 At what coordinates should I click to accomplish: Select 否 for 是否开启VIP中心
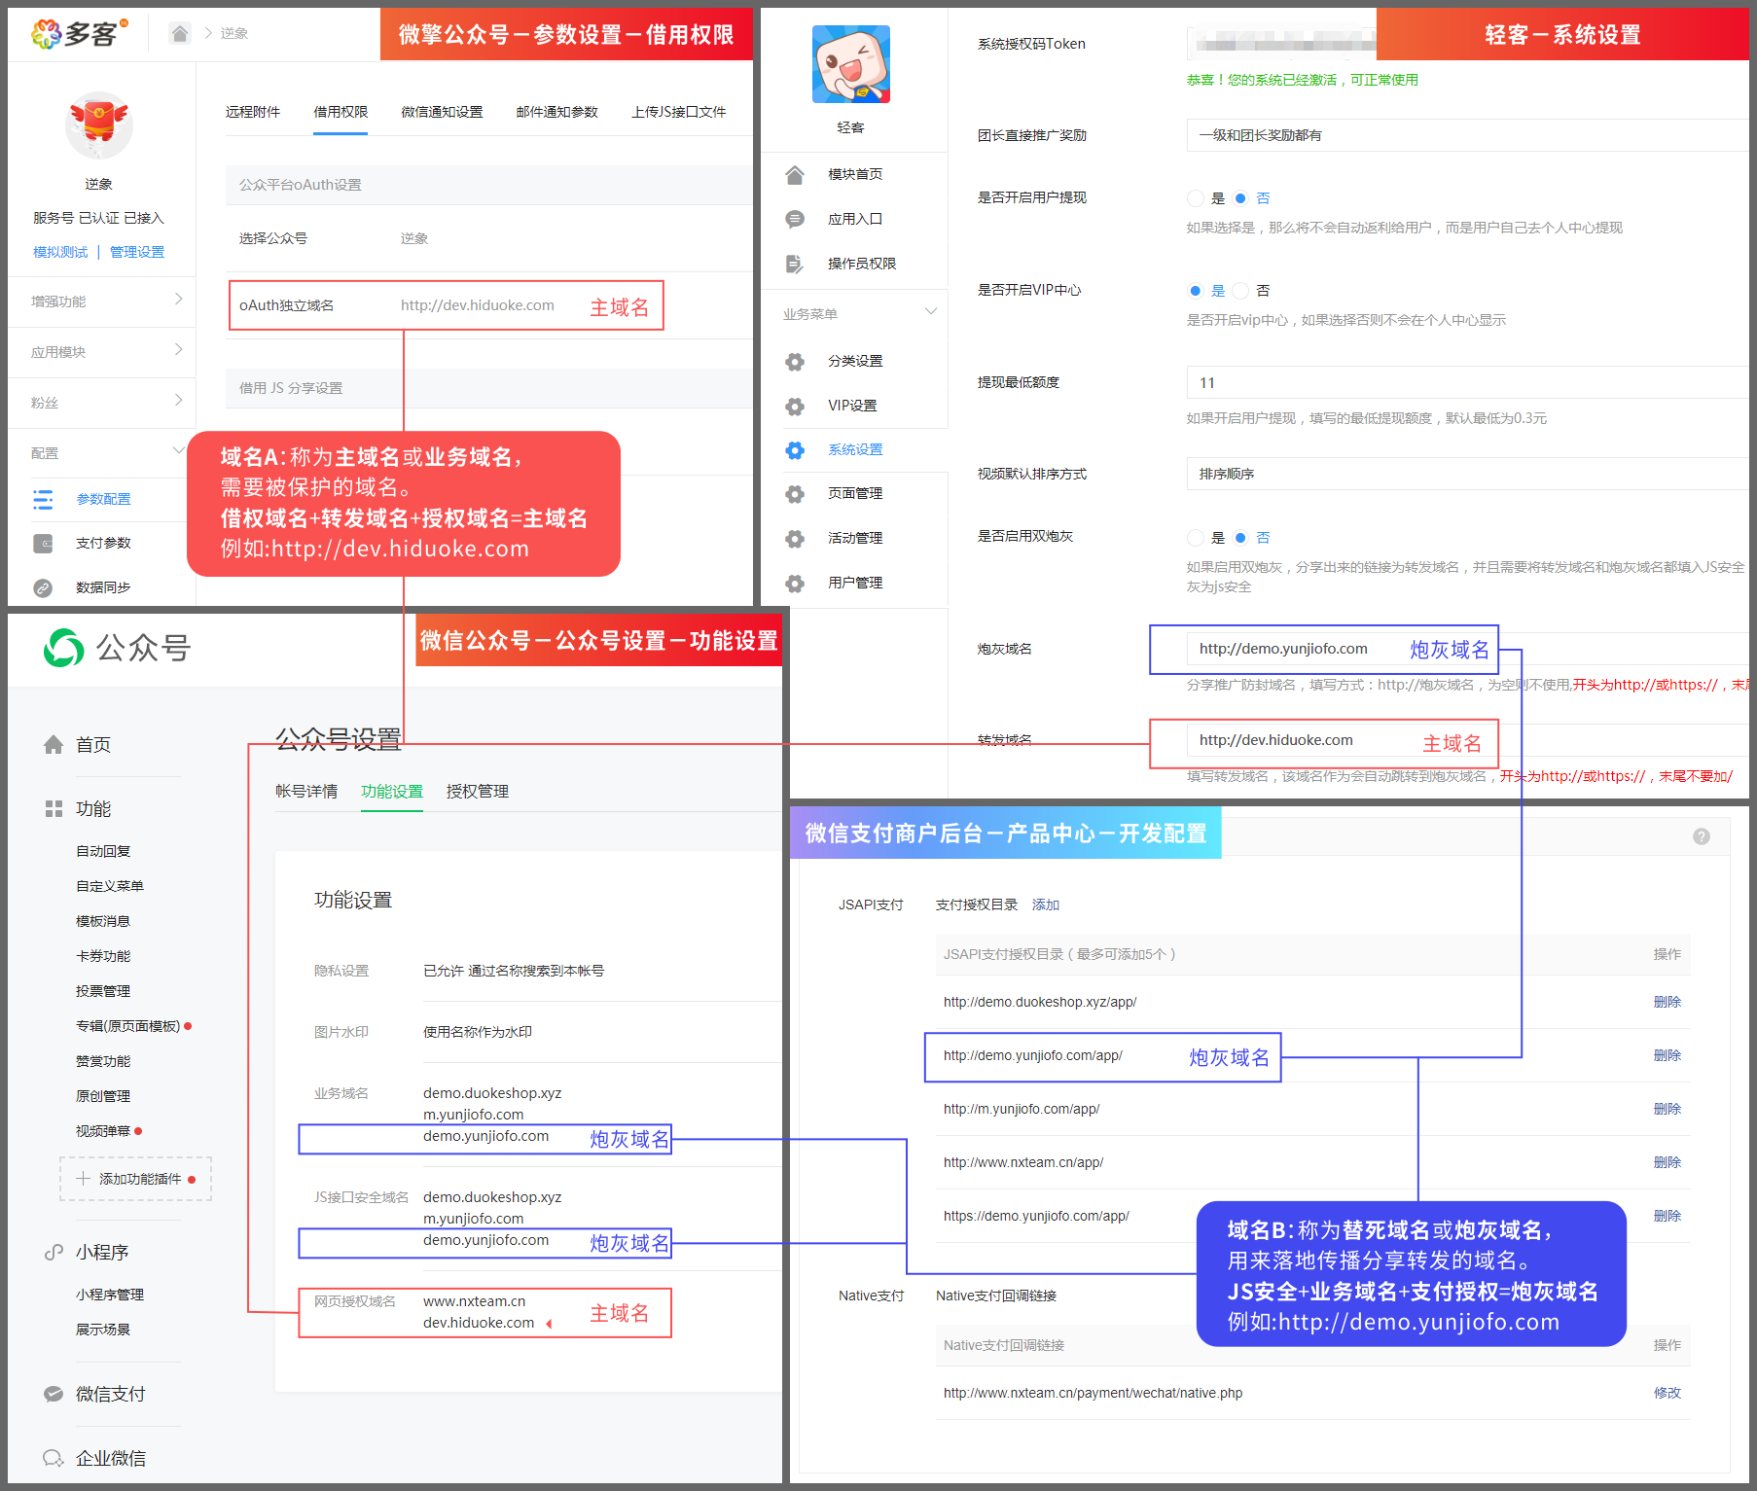coord(1240,291)
